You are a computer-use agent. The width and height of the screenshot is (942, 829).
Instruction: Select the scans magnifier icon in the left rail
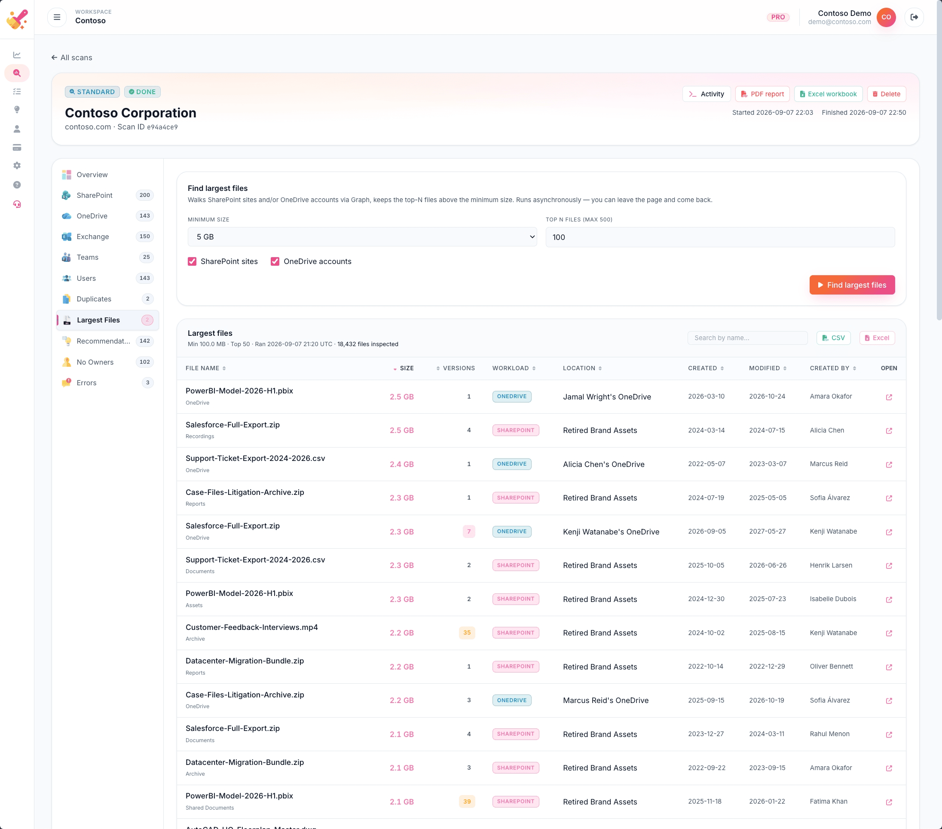tap(17, 73)
